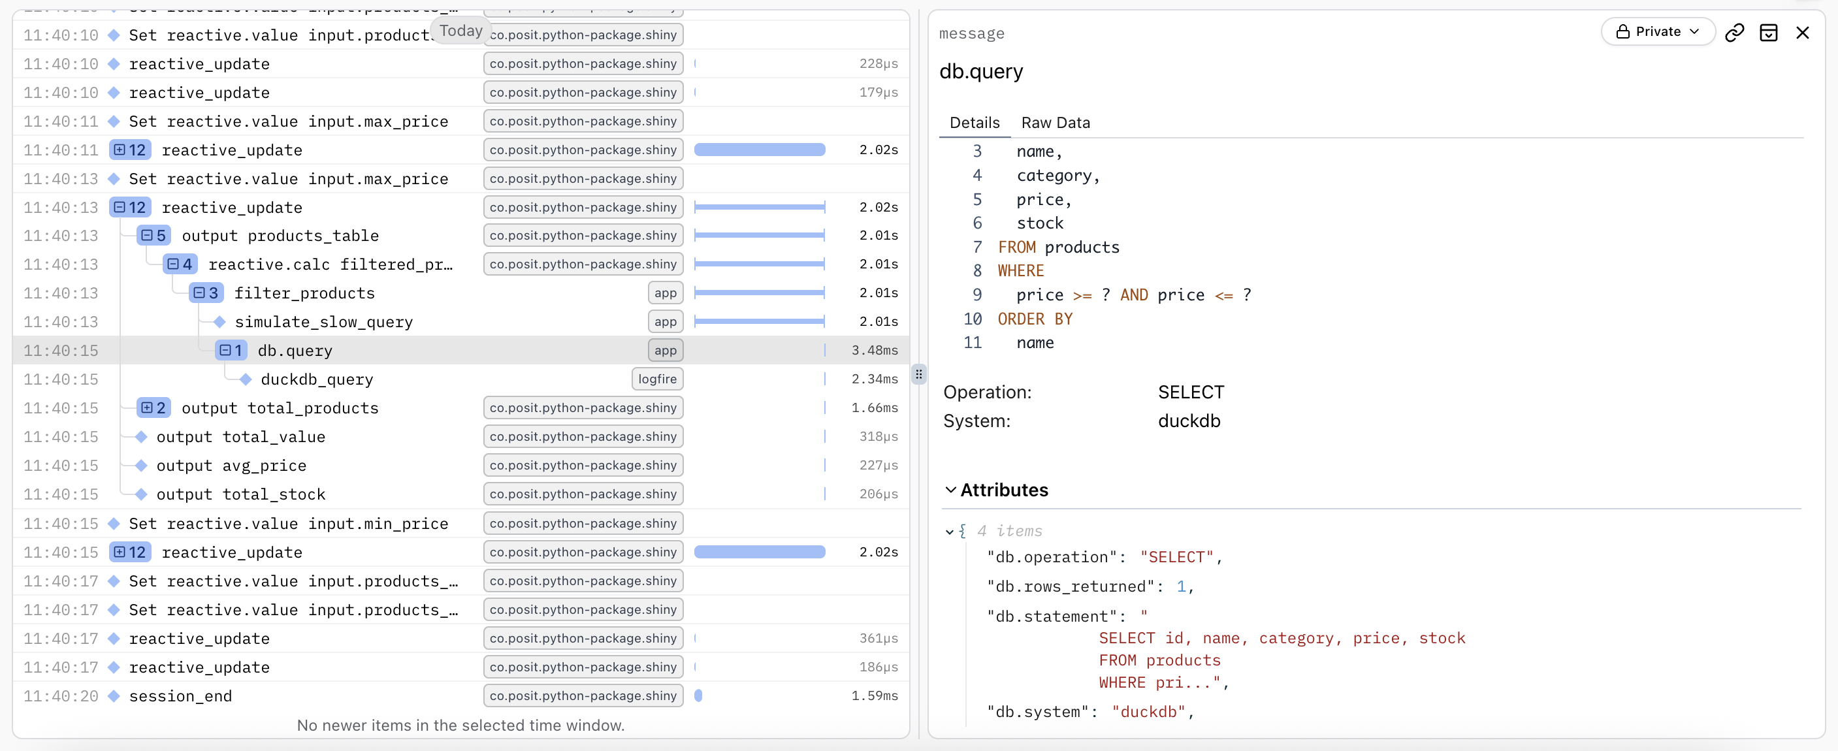Image resolution: width=1838 pixels, height=751 pixels.
Task: Click diamond icon beside output total_value
Action: coord(141,436)
